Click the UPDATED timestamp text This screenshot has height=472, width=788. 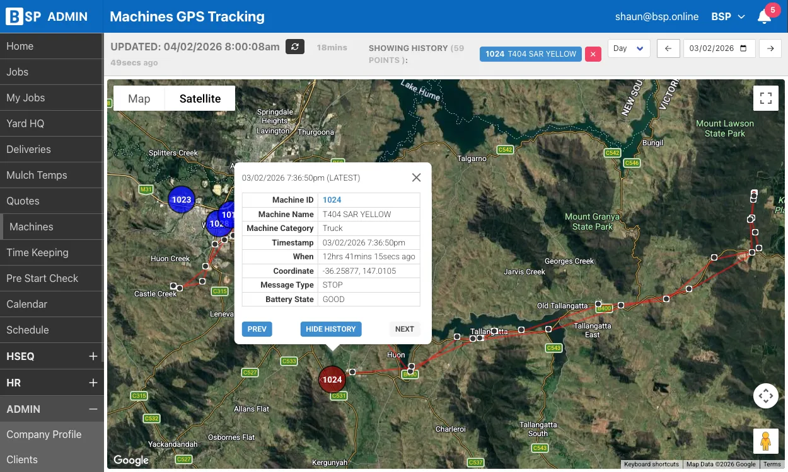tap(195, 47)
